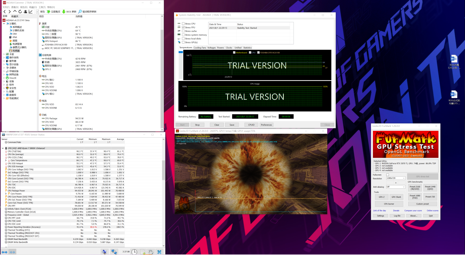Enable Stress cache checkbox
465x255 pixels.
183,31
